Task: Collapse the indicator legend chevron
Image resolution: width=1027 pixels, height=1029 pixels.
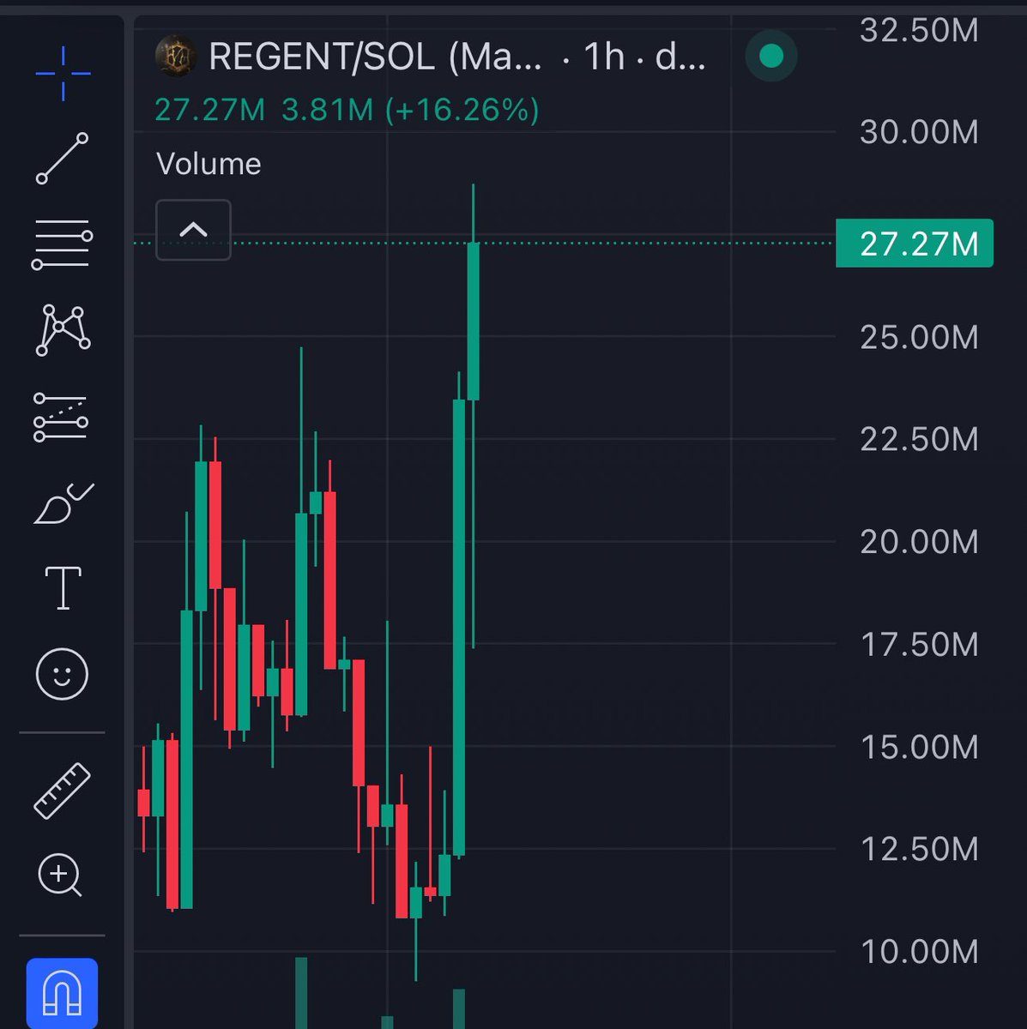Action: pos(193,230)
